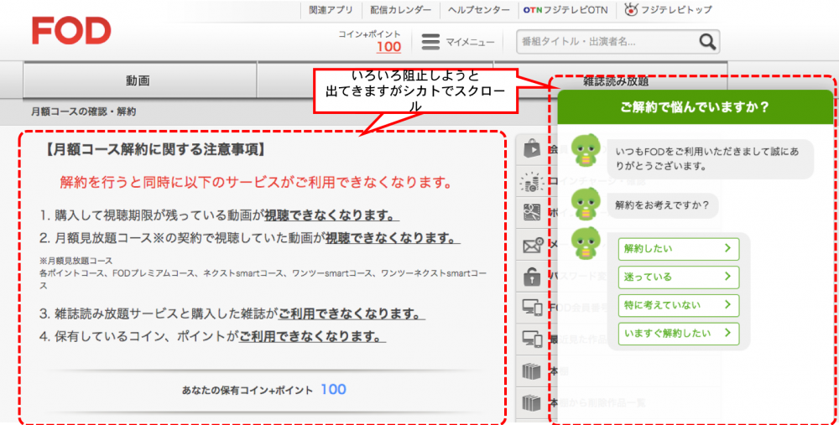
Task: Click the 解約をお考えですか？ chat message
Action: [663, 205]
